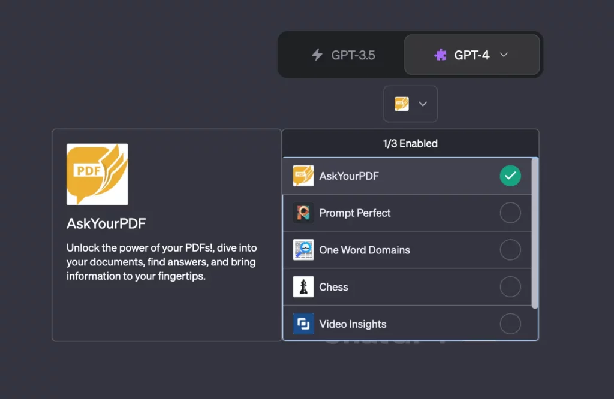Image resolution: width=614 pixels, height=399 pixels.
Task: Click the large AskYourPDF logo in details card
Action: click(x=97, y=174)
